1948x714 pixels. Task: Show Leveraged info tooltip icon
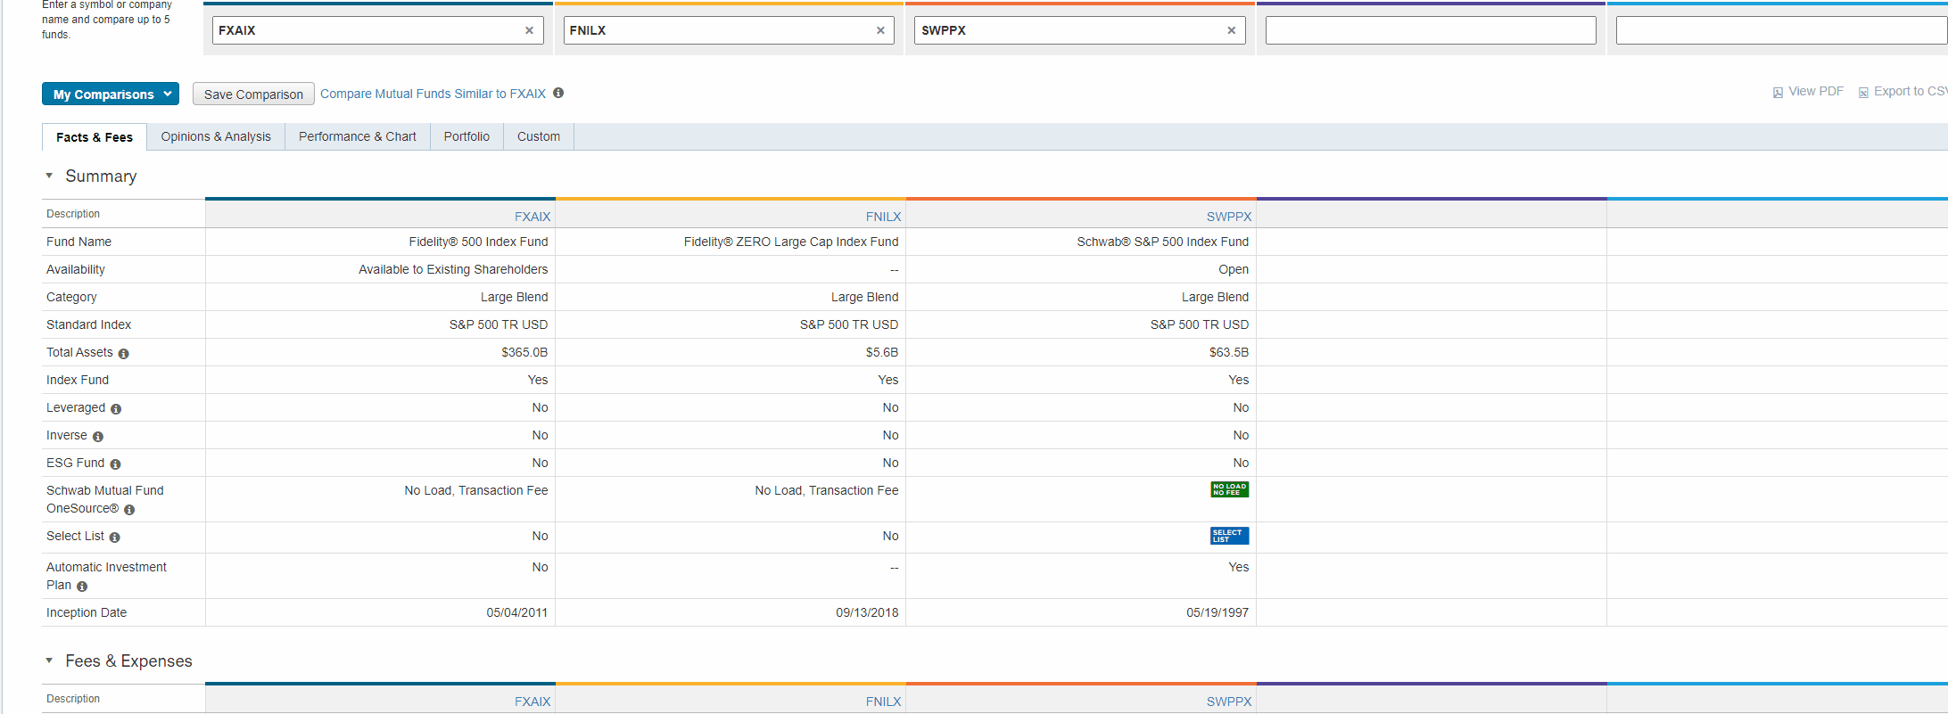click(116, 409)
